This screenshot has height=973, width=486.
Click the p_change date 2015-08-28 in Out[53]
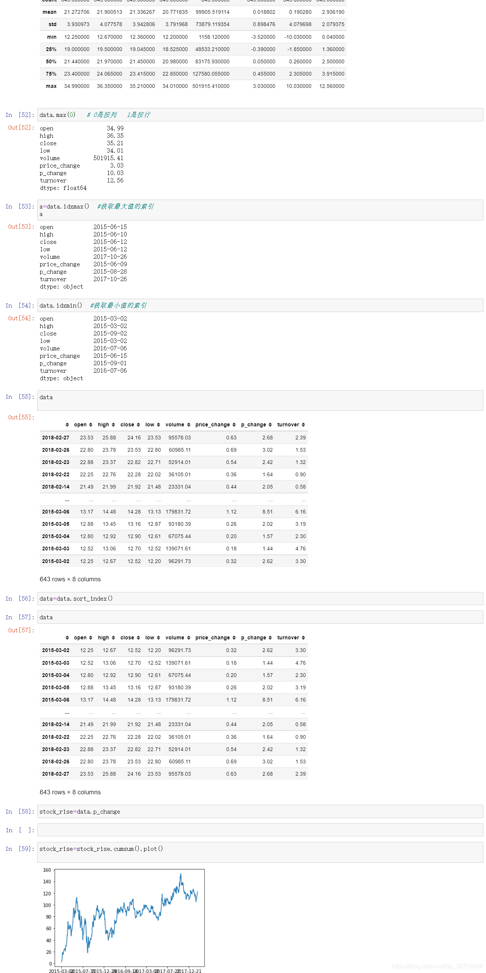pyautogui.click(x=110, y=271)
